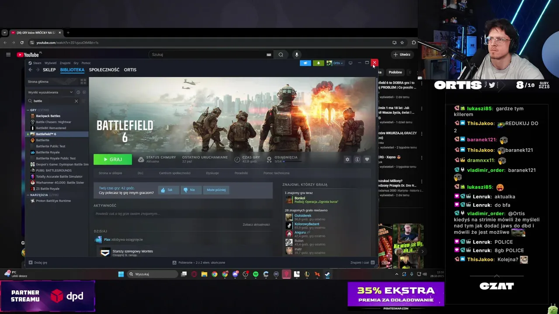Open Ortis account dropdown in Steam

335,63
